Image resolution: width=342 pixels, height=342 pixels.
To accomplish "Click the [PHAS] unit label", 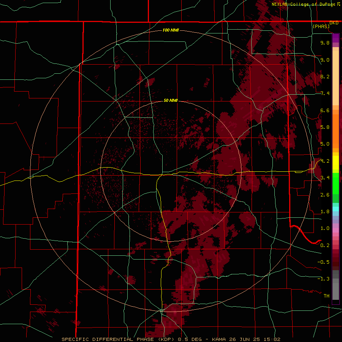I will point(321,27).
